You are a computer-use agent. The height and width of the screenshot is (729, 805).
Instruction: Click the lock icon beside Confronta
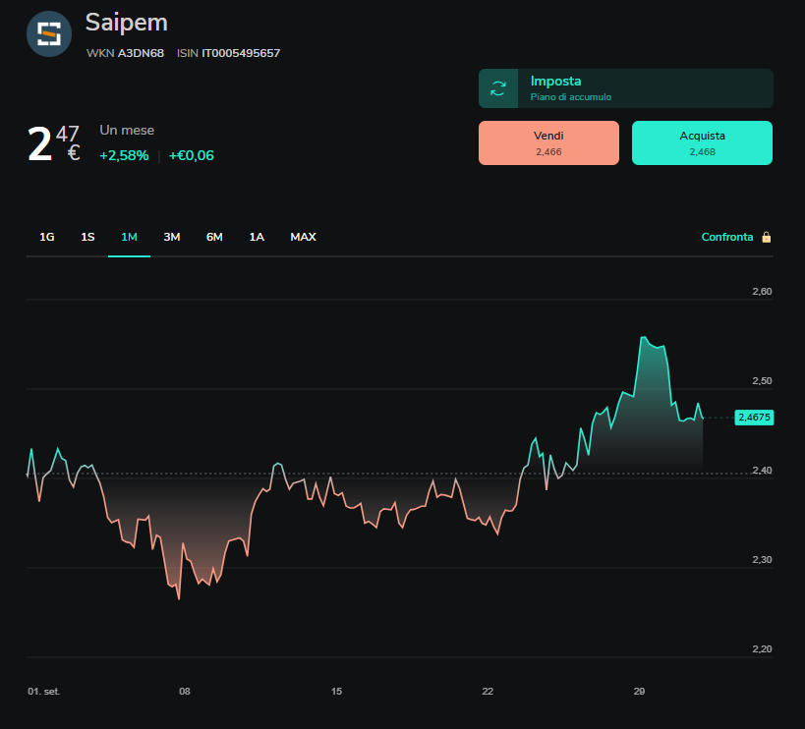766,237
